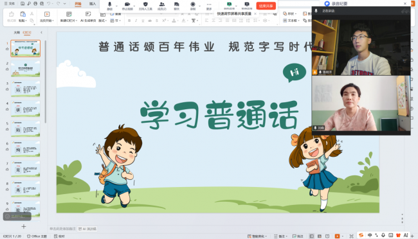Switch to slide sorter view icon
418x239 pixels.
[x=320, y=236]
